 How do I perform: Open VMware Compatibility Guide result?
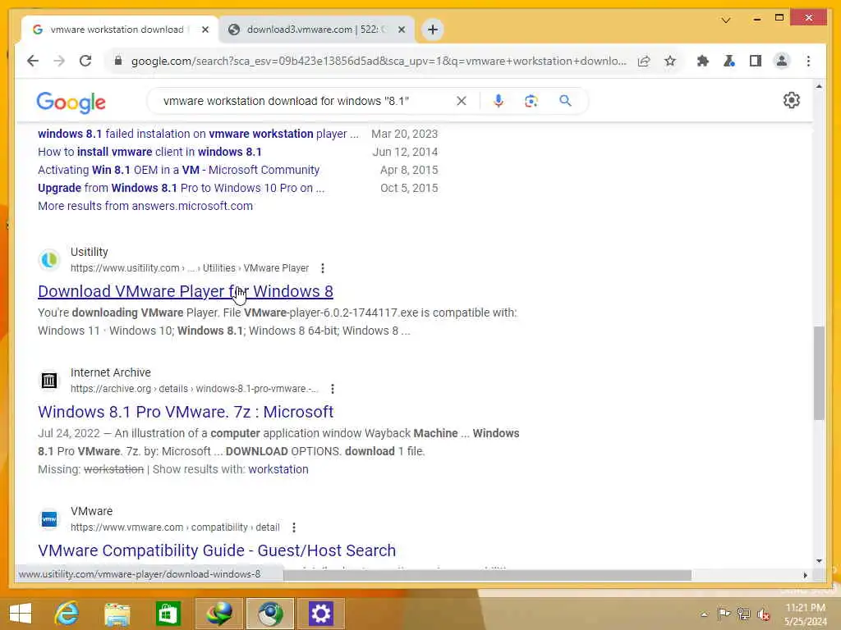click(217, 550)
